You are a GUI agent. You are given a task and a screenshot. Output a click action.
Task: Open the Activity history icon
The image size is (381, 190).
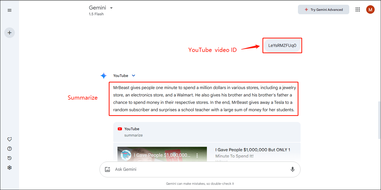click(x=10, y=158)
